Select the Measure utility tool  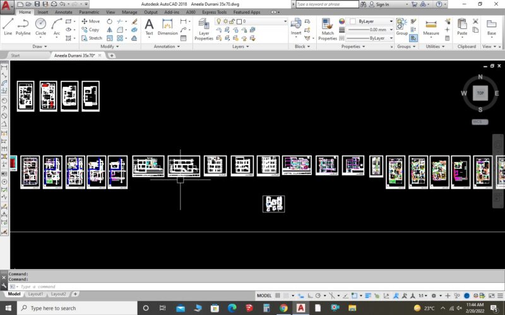click(x=431, y=27)
